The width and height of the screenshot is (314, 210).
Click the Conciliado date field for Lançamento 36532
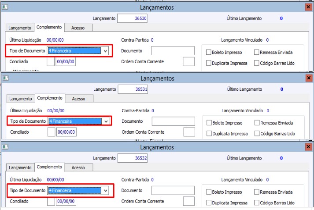(66, 202)
